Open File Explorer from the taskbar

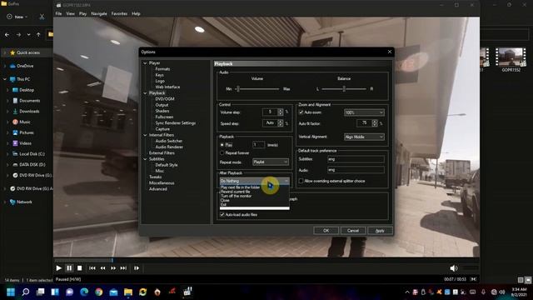128,292
